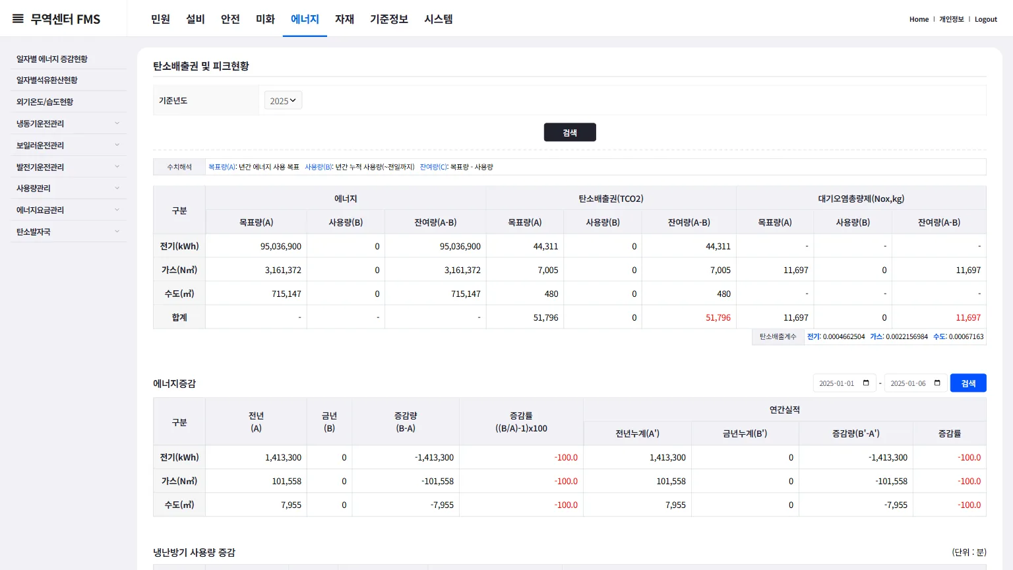The height and width of the screenshot is (570, 1013).
Task: Expand the 사용량관리 sidebar menu
Action: click(x=69, y=188)
